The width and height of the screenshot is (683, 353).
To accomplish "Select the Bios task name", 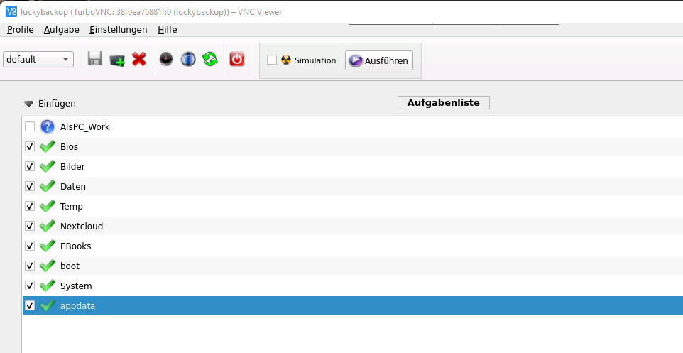I will [x=70, y=147].
